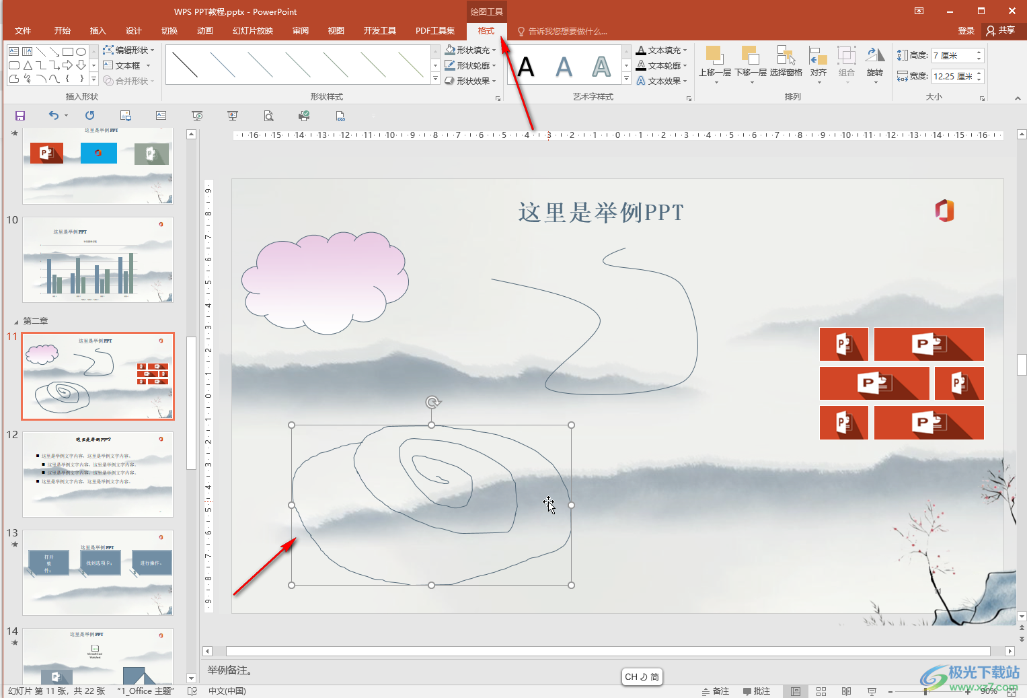Select the scribble freeform shape tool
The height and width of the screenshot is (698, 1027).
pyautogui.click(x=28, y=79)
